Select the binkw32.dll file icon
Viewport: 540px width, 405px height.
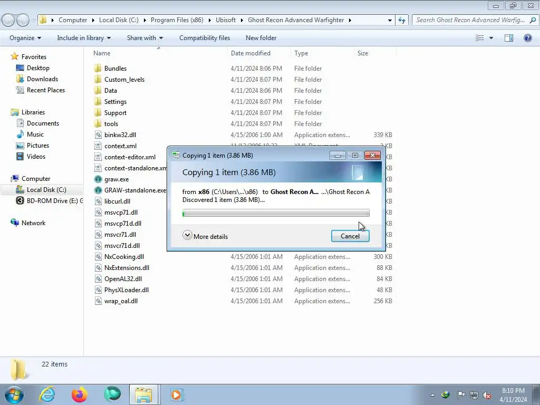point(98,134)
